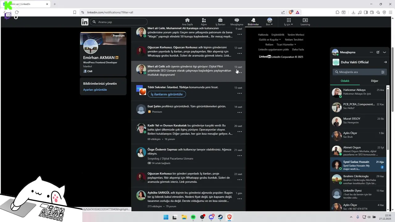This screenshot has height=222, width=395.
Task: Go to Ana Sayfa home icon
Action: [x=187, y=22]
